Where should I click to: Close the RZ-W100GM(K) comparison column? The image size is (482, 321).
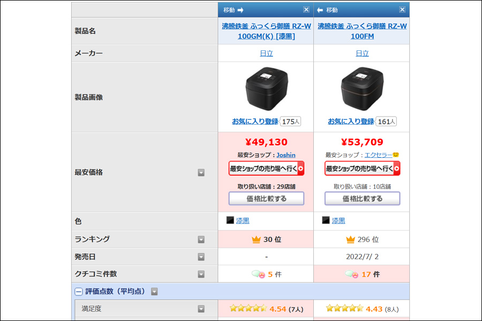(x=306, y=10)
